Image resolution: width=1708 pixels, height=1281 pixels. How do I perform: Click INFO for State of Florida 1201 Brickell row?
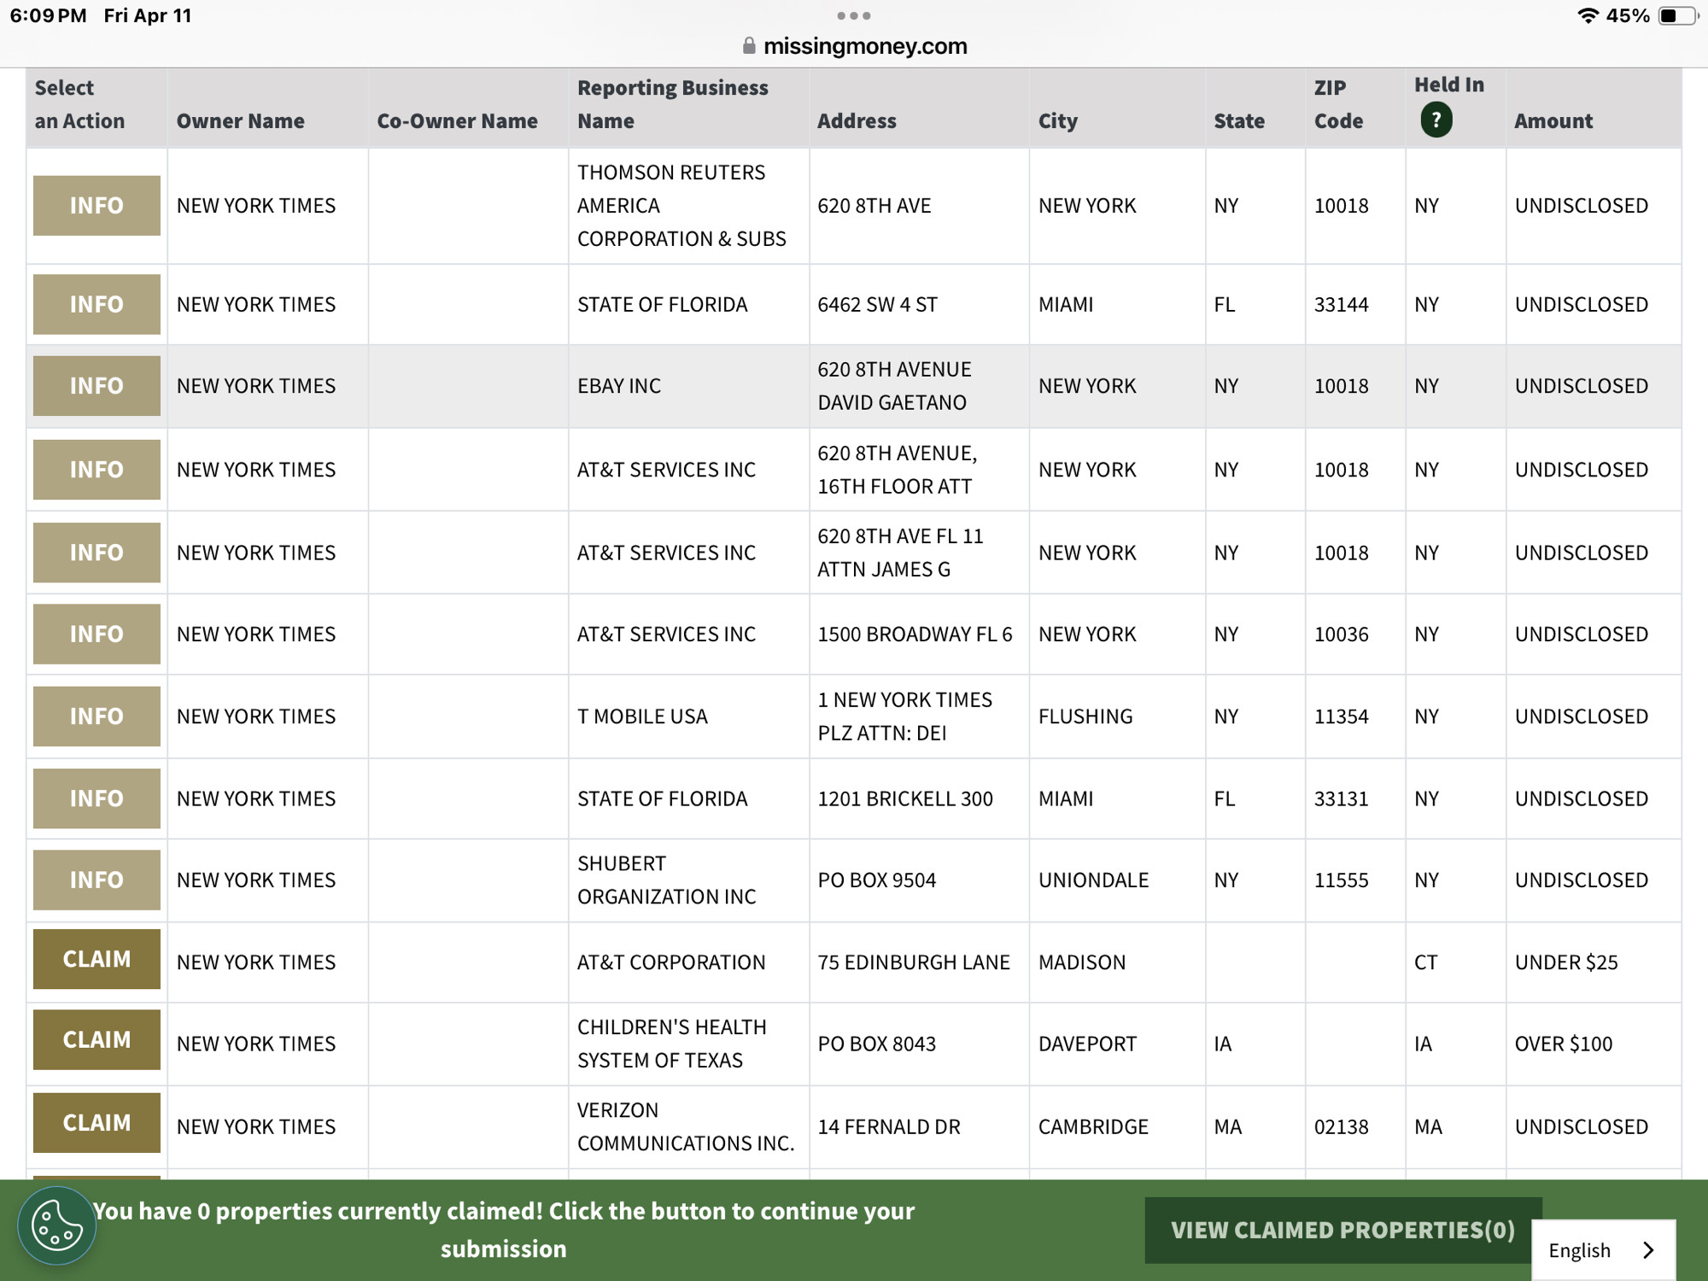point(97,798)
